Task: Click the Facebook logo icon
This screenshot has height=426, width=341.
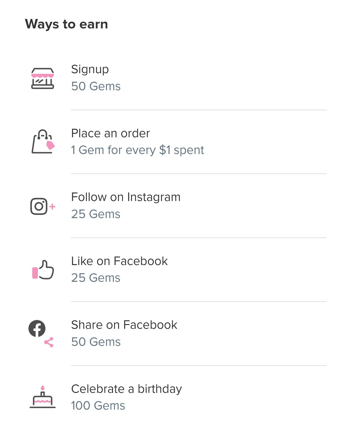Action: click(x=37, y=328)
